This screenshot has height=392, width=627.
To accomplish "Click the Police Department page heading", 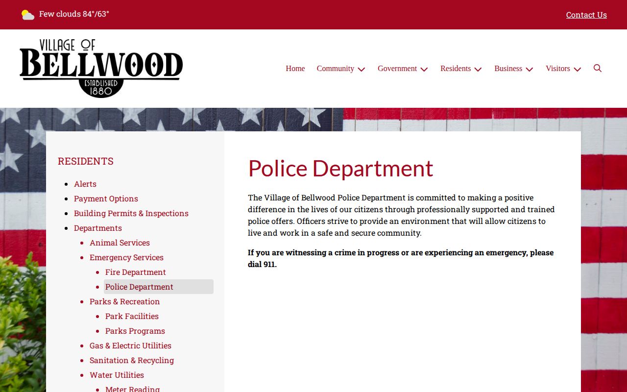I will pyautogui.click(x=340, y=168).
